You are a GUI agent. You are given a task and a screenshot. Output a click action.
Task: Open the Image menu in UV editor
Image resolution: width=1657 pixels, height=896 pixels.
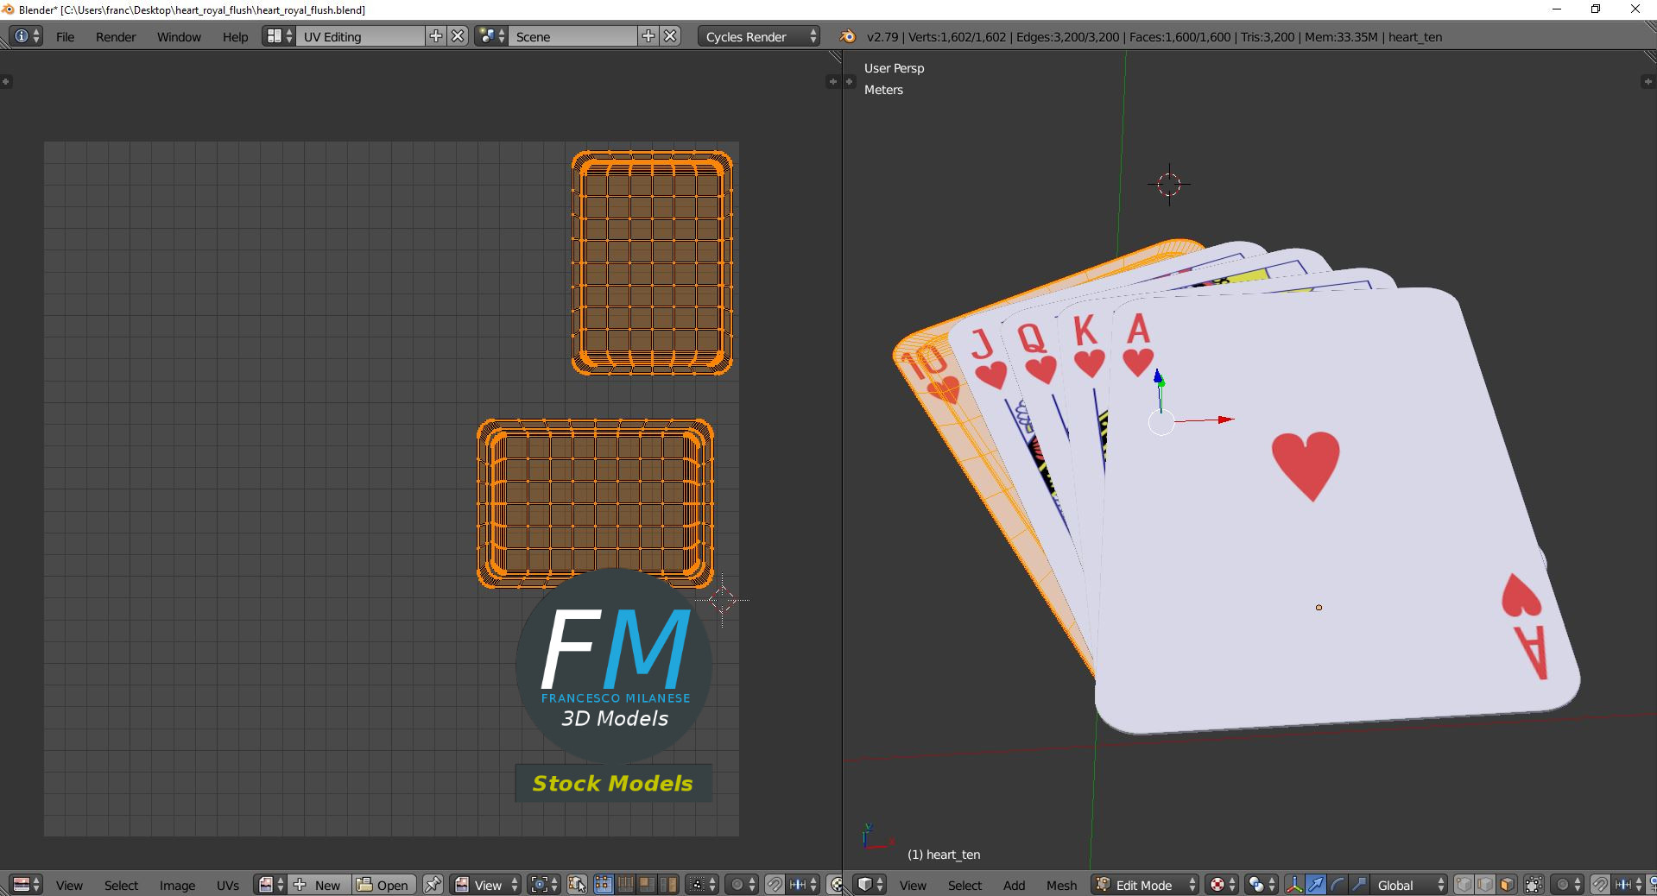177,885
